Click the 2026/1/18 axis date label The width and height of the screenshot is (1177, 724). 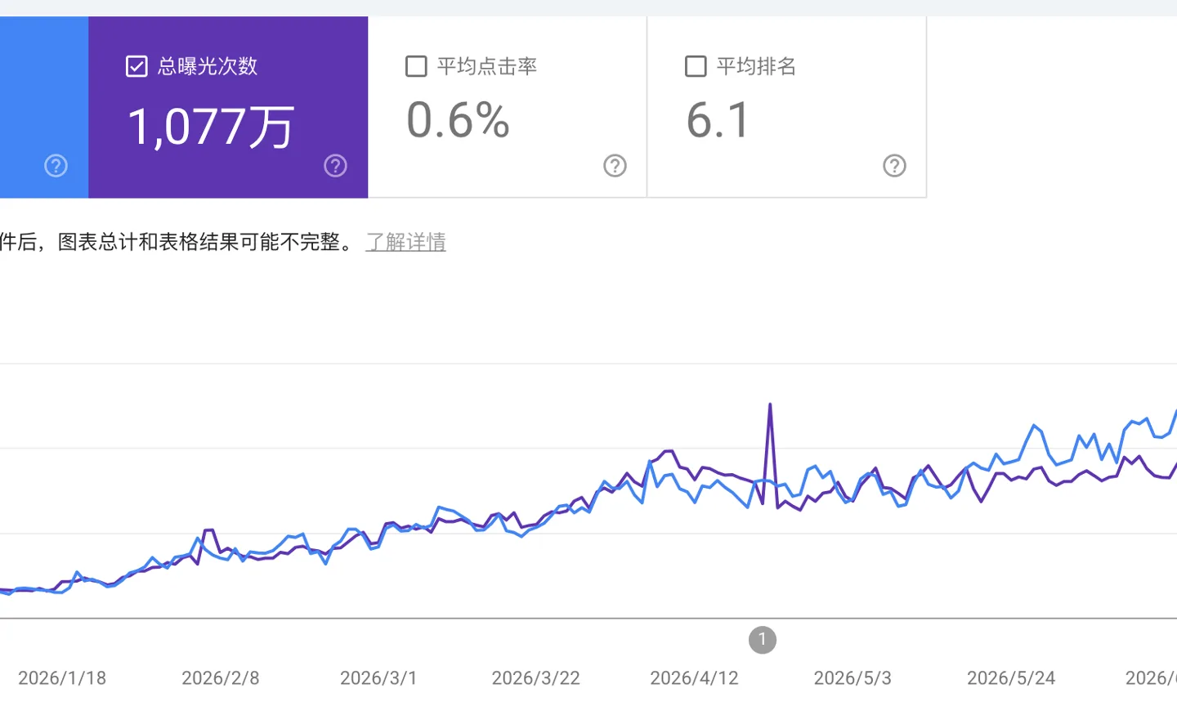(62, 678)
